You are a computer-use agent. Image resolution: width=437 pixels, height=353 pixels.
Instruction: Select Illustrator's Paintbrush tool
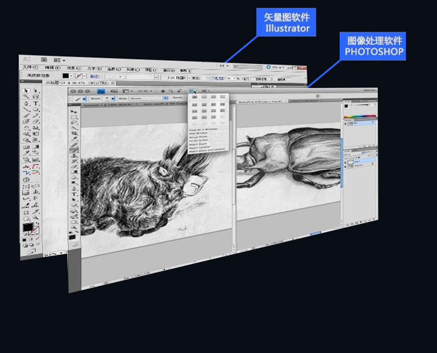(26, 115)
